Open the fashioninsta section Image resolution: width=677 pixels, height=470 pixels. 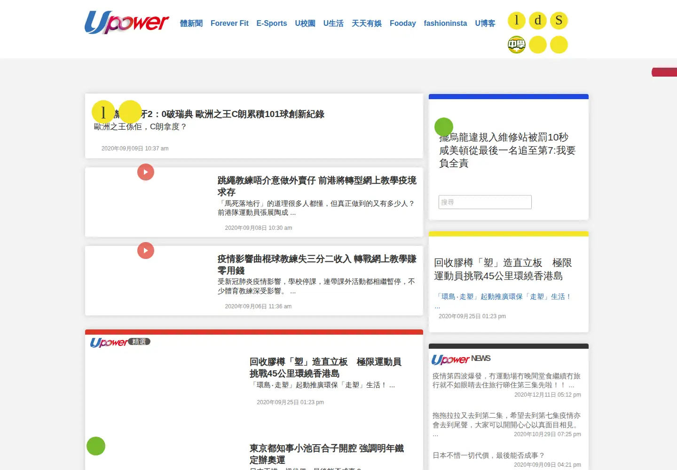[445, 23]
